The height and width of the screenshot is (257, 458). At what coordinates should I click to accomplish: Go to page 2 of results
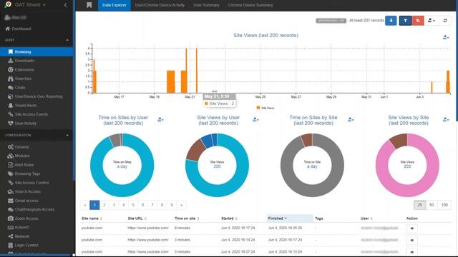[x=104, y=205]
